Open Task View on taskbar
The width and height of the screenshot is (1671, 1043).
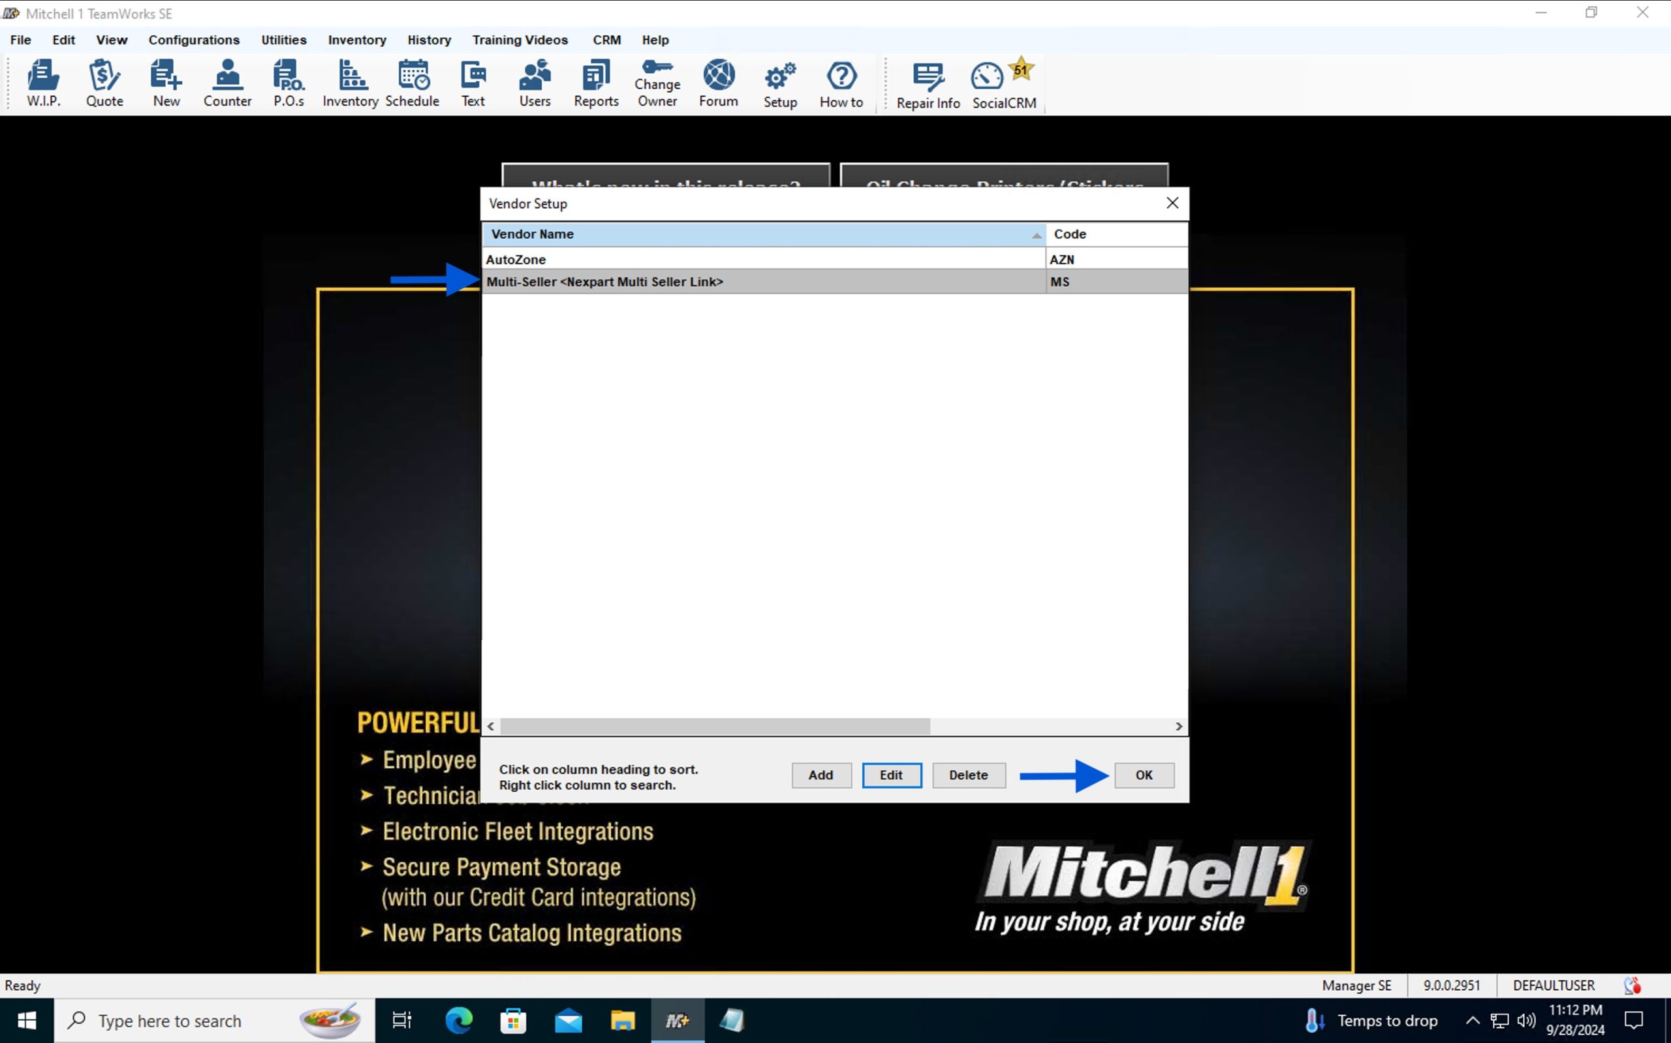tap(402, 1020)
